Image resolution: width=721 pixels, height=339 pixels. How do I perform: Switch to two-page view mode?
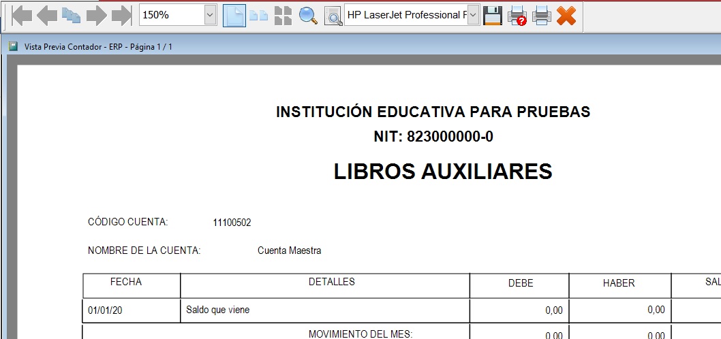tap(258, 15)
